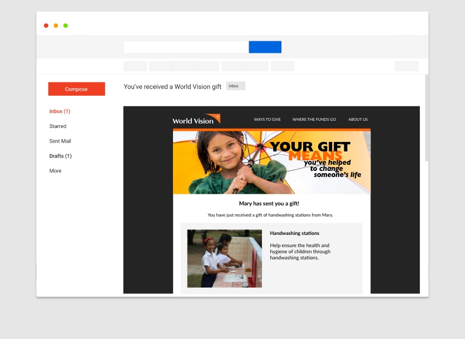Click the World Vision logo

196,119
